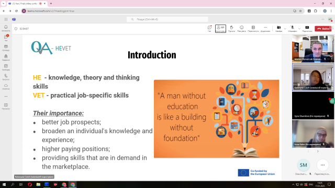Open the Apps plus icon in sidebar
The width and height of the screenshot is (335, 188).
pos(6,106)
